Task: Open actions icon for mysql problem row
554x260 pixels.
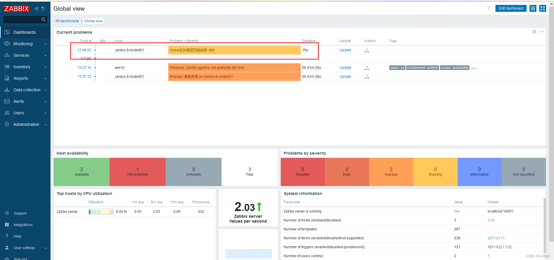Action: coord(367,50)
